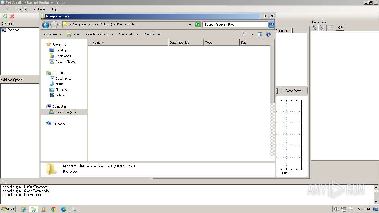
Task: Sort by the Date modified column
Action: 186,43
